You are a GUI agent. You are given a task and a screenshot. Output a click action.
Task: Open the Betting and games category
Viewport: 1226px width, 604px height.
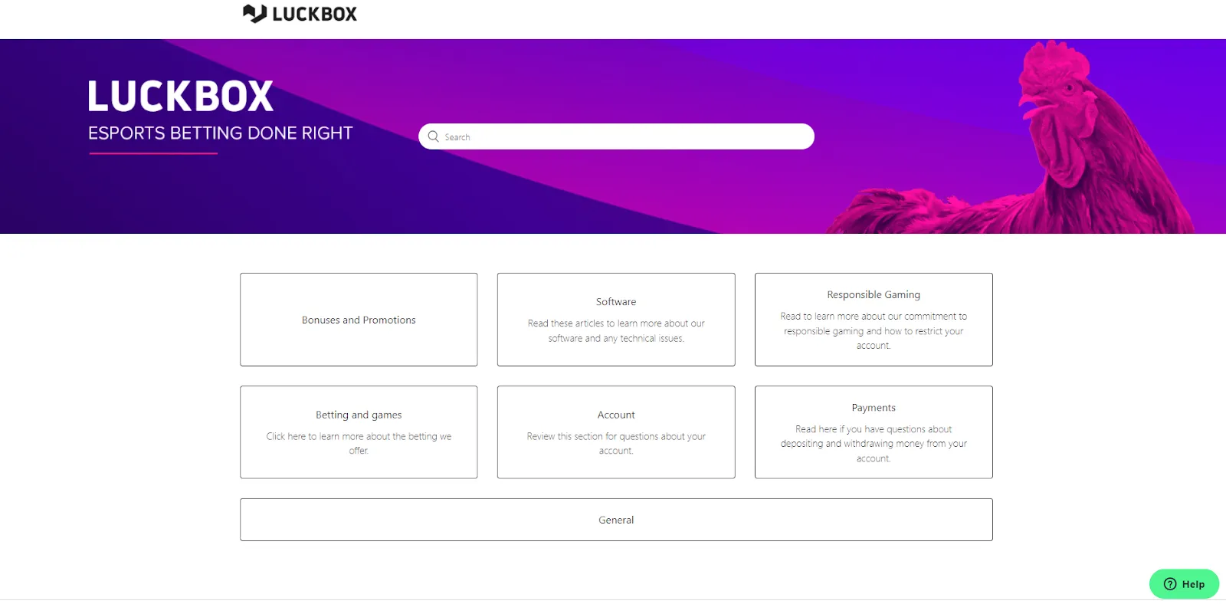359,432
